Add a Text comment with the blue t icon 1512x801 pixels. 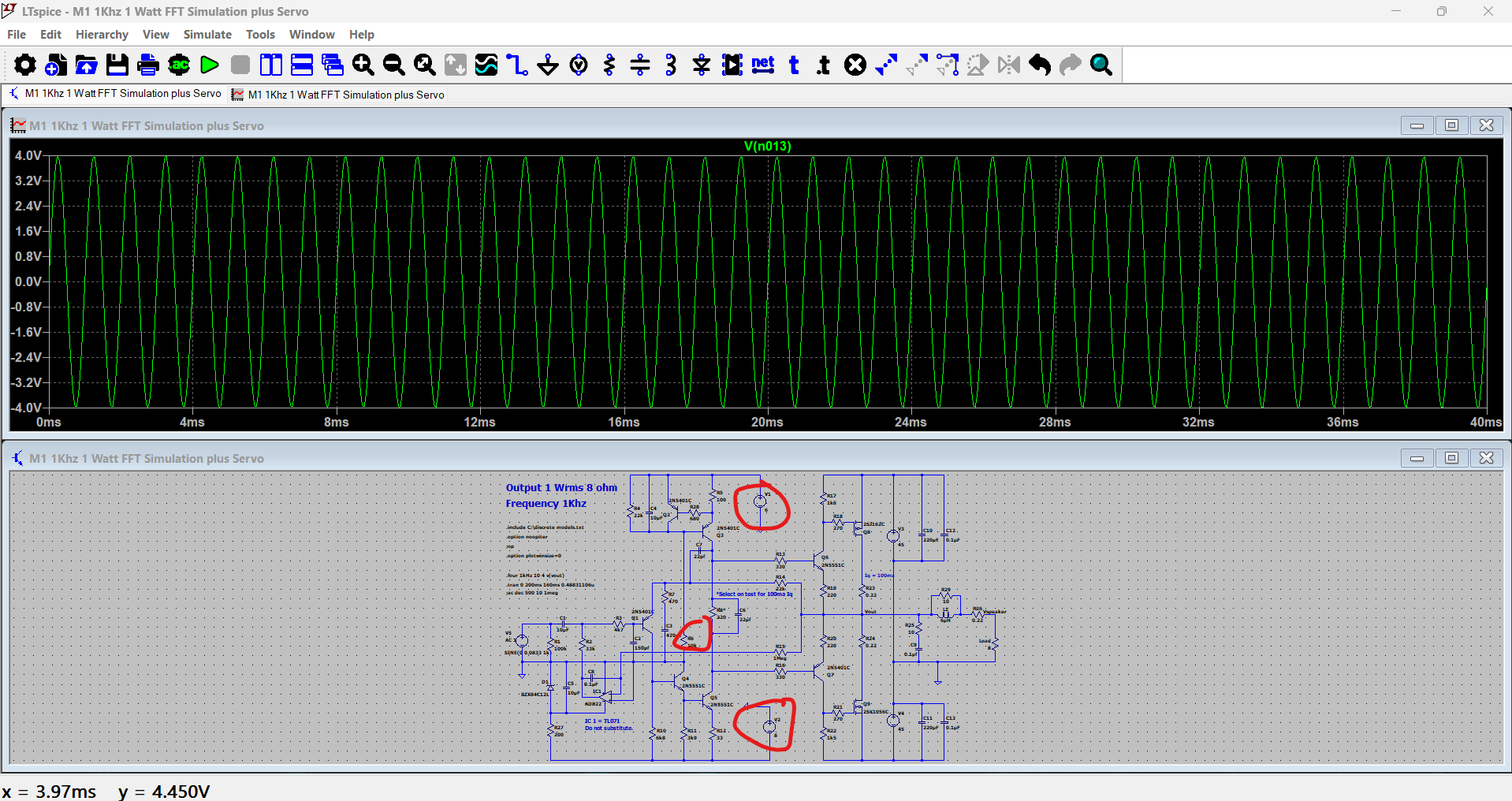click(794, 65)
